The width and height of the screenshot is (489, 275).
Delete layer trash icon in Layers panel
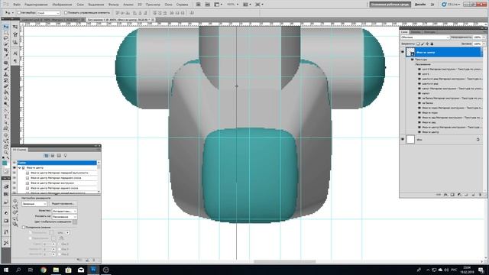pos(480,195)
